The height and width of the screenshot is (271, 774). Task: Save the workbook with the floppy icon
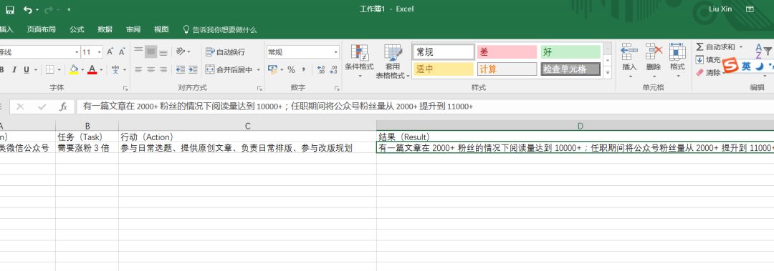tap(10, 9)
